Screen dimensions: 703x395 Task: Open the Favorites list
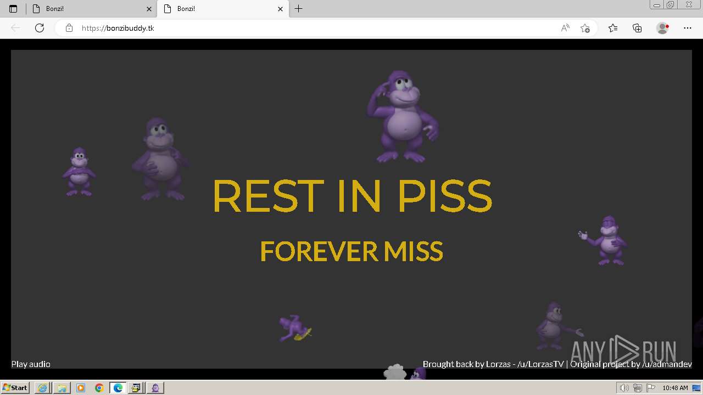[613, 28]
